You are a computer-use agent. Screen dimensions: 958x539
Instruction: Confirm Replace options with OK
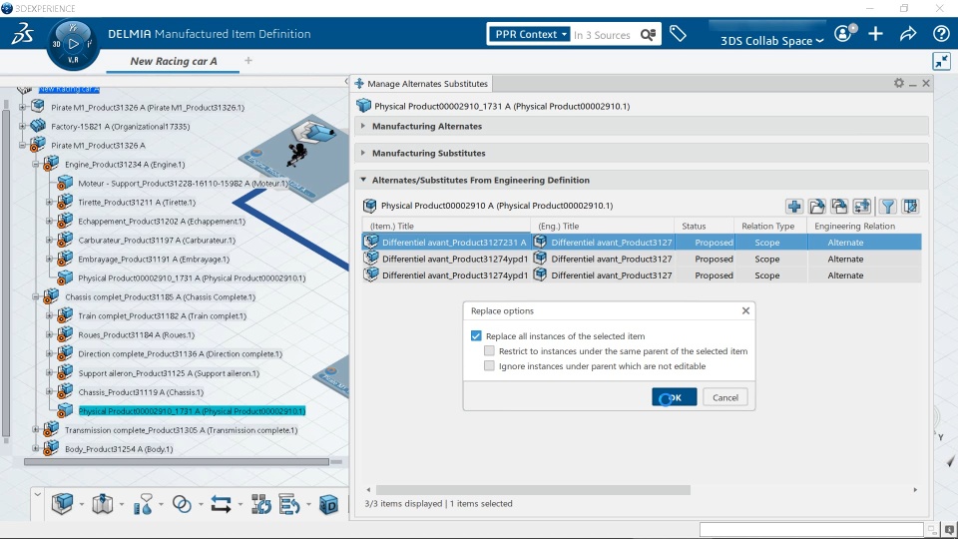(674, 397)
